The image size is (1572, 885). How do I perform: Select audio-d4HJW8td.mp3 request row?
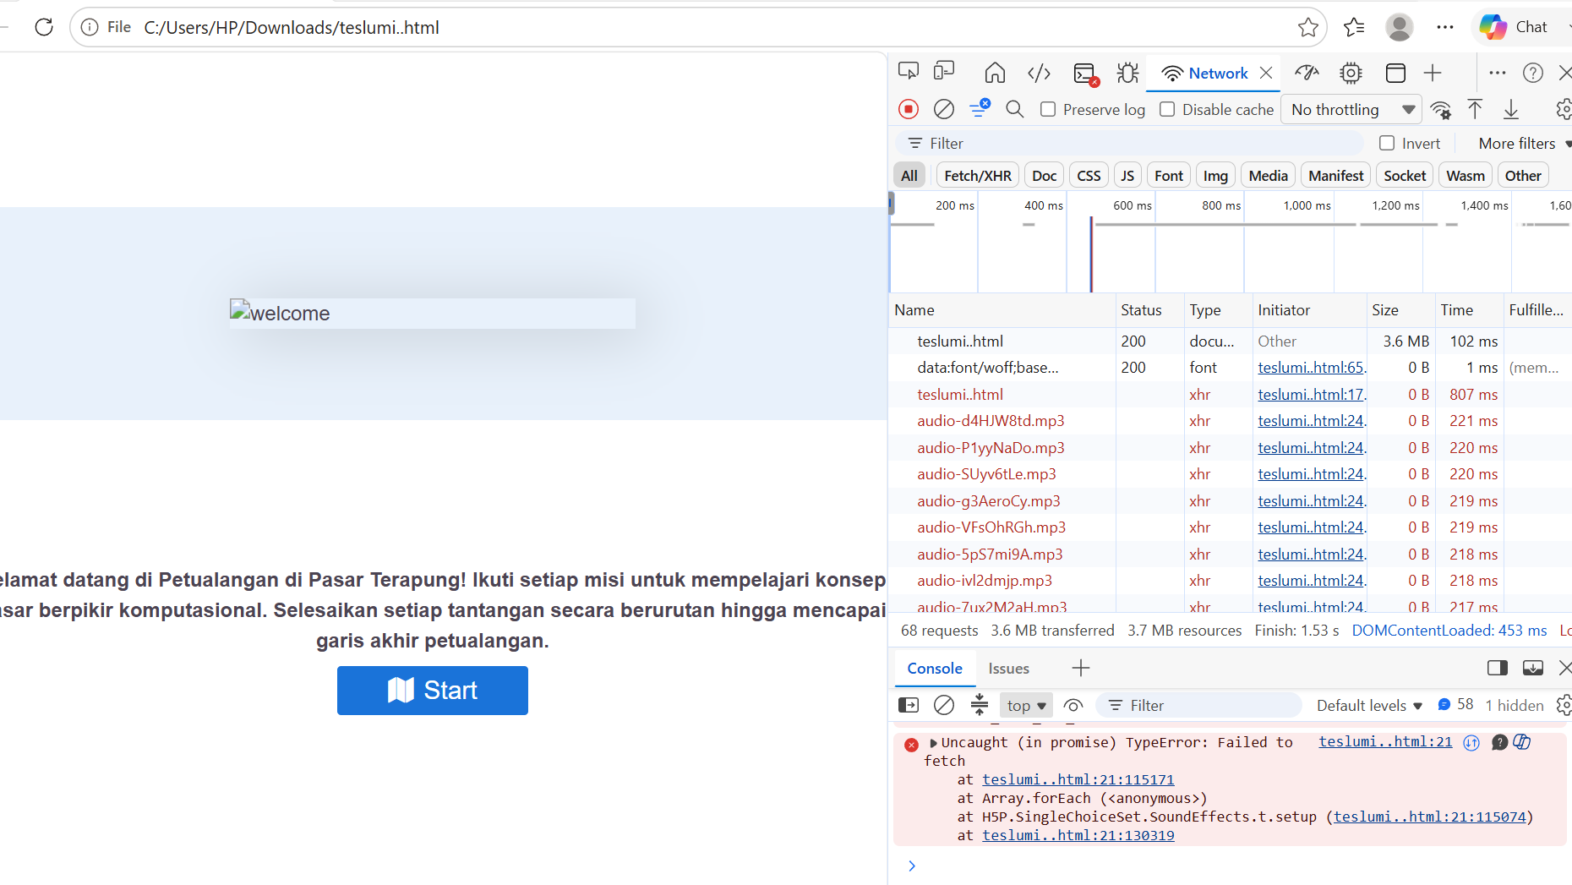point(1230,421)
